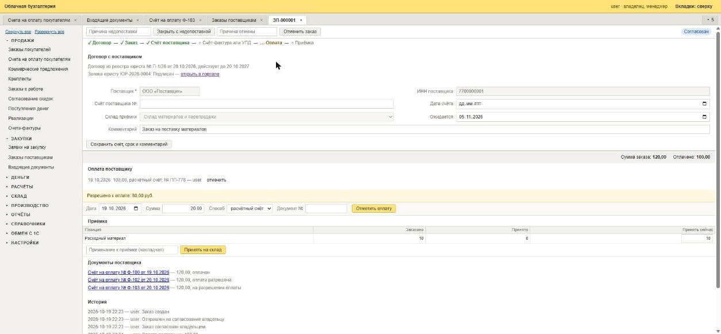Click Принять на склад button
This screenshot has height=334, width=721.
[x=202, y=250]
